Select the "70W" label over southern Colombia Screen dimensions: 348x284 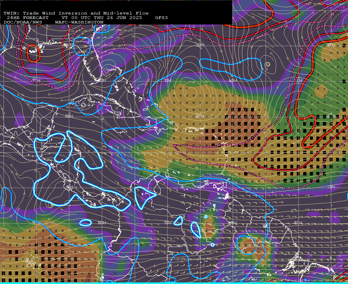pos(168,222)
